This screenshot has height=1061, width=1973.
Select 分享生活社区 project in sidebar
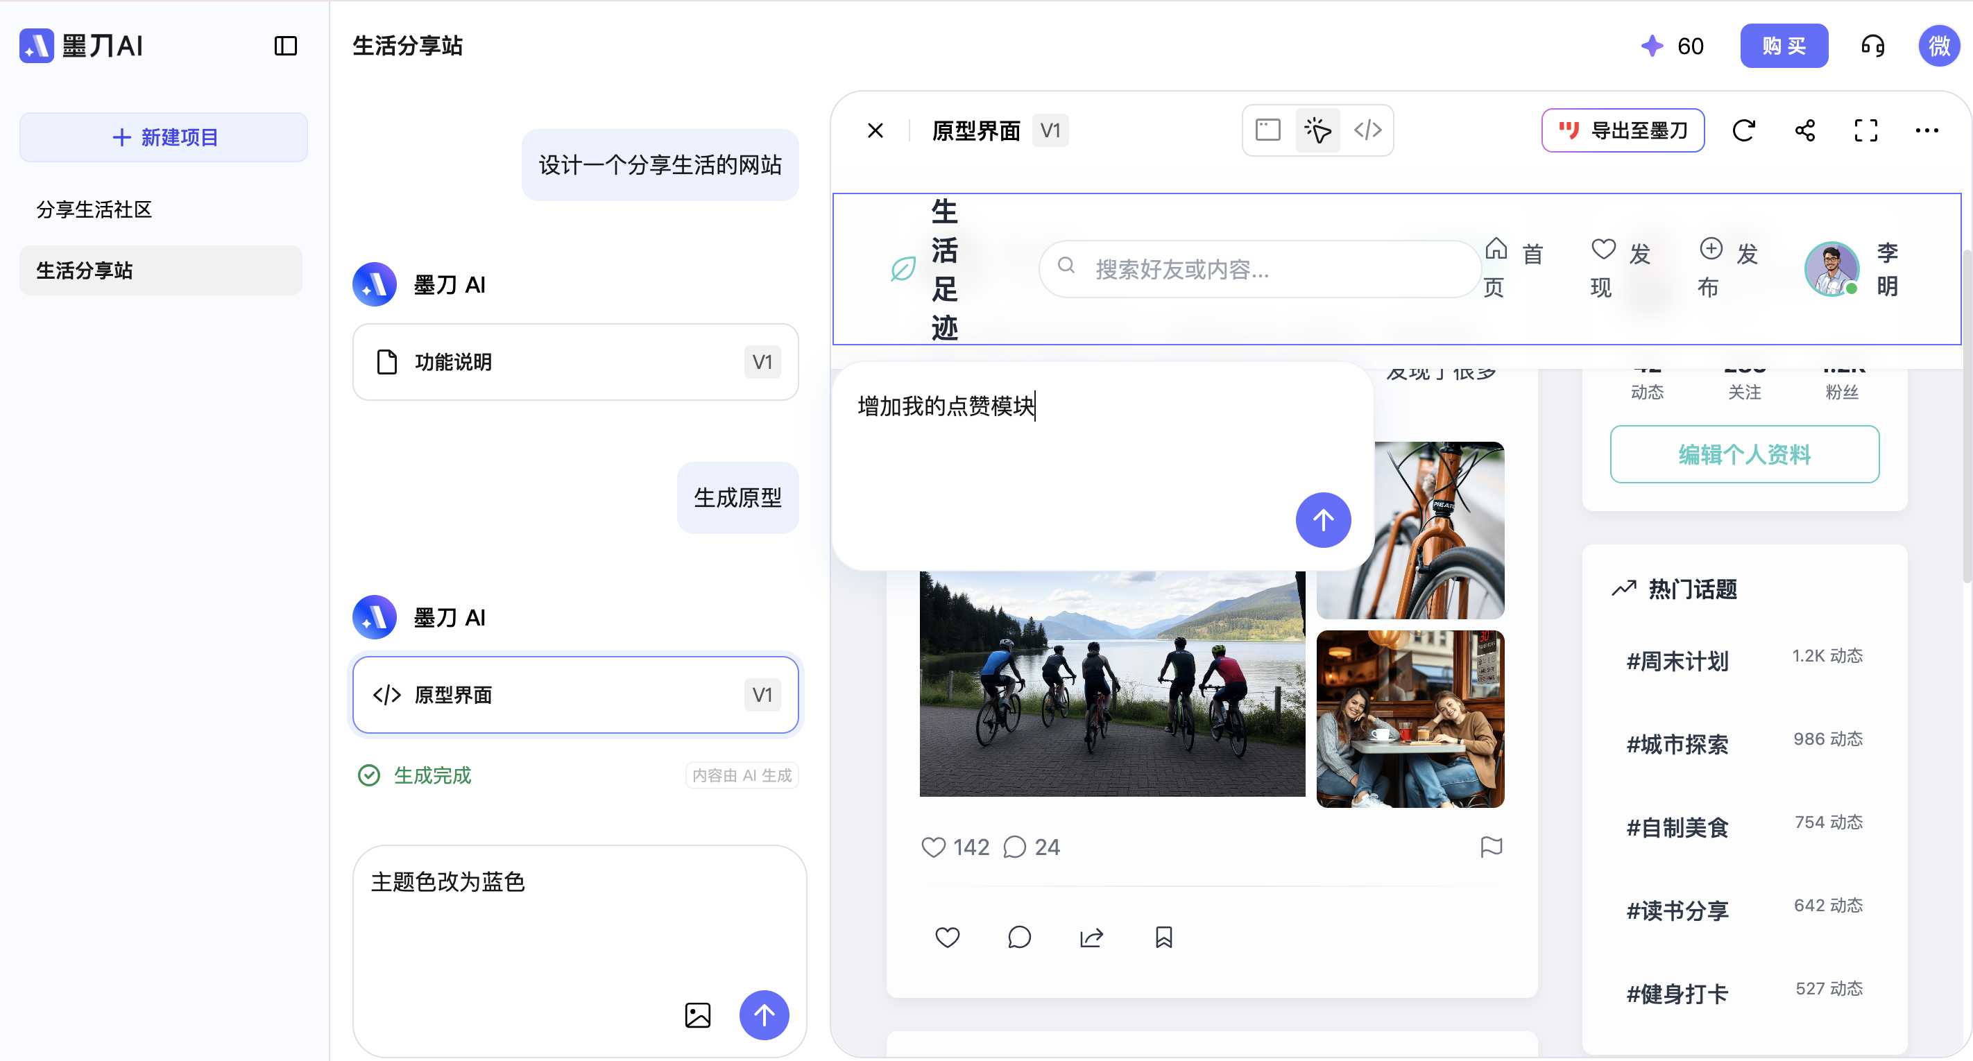pyautogui.click(x=94, y=209)
